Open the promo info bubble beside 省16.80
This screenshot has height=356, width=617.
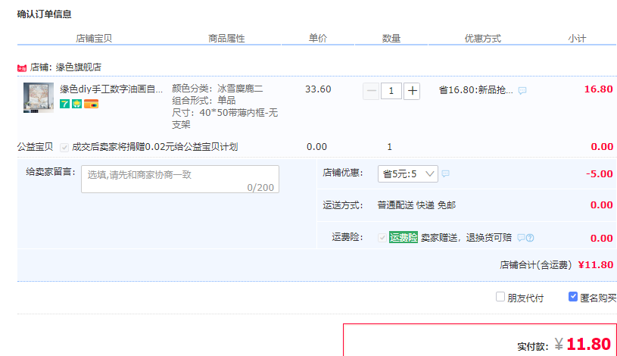[522, 91]
